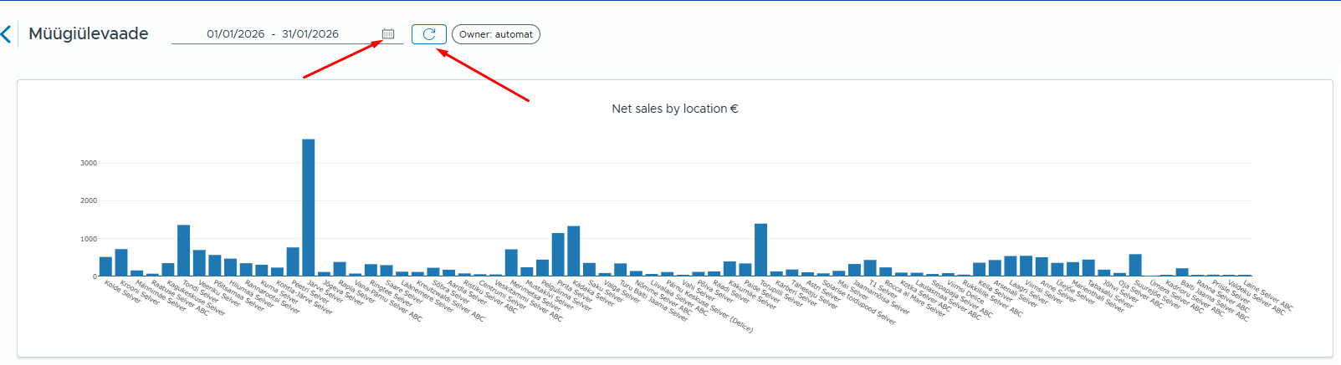The width and height of the screenshot is (1341, 365).
Task: Click the Torupilli Selver bar
Action: pos(760,250)
